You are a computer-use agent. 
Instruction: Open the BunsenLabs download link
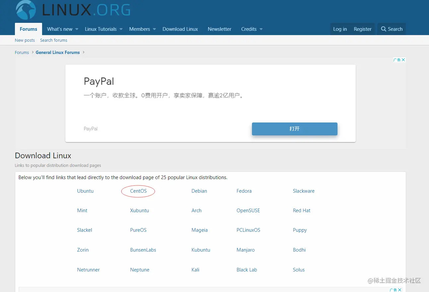point(143,250)
